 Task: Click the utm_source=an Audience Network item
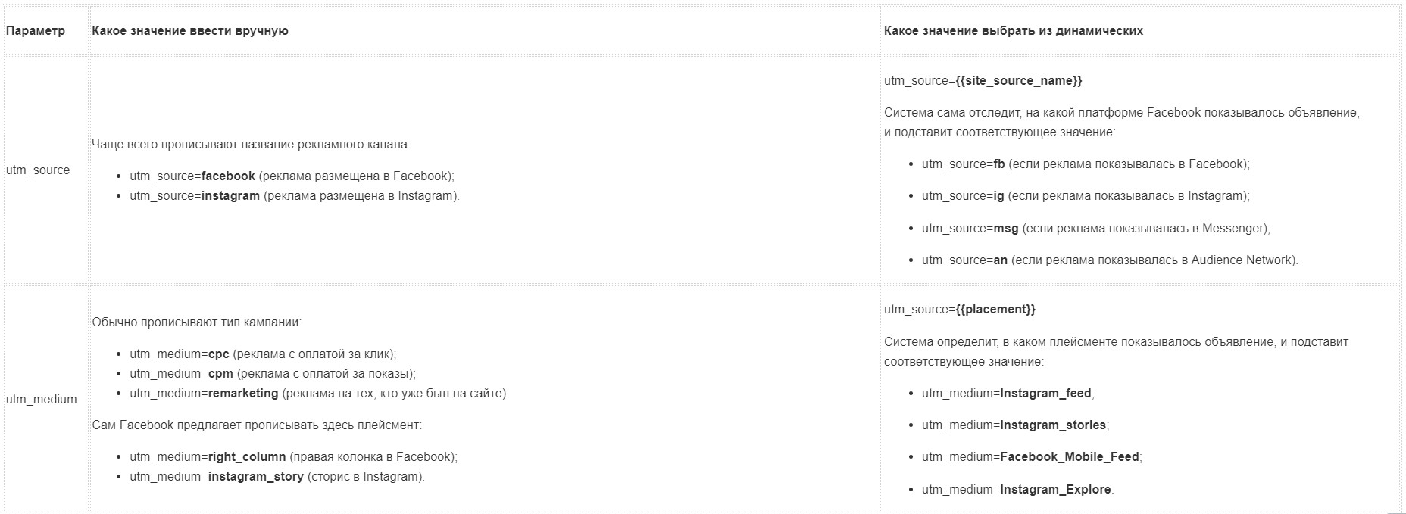pyautogui.click(x=1109, y=260)
